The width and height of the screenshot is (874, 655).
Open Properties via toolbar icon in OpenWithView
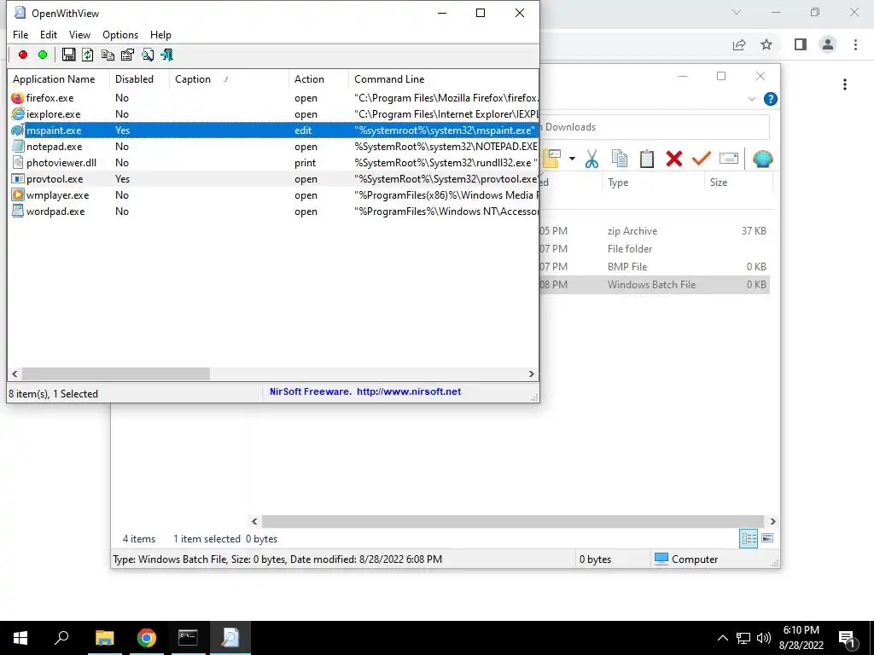[x=128, y=55]
